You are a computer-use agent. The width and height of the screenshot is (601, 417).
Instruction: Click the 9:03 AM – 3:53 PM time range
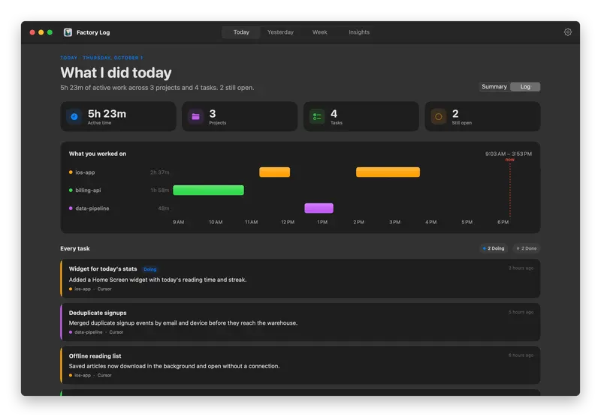click(x=509, y=154)
